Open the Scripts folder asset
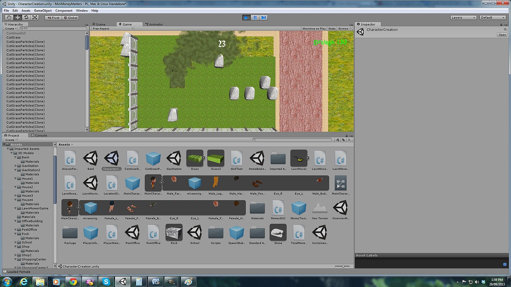The height and width of the screenshot is (287, 511). click(x=216, y=235)
